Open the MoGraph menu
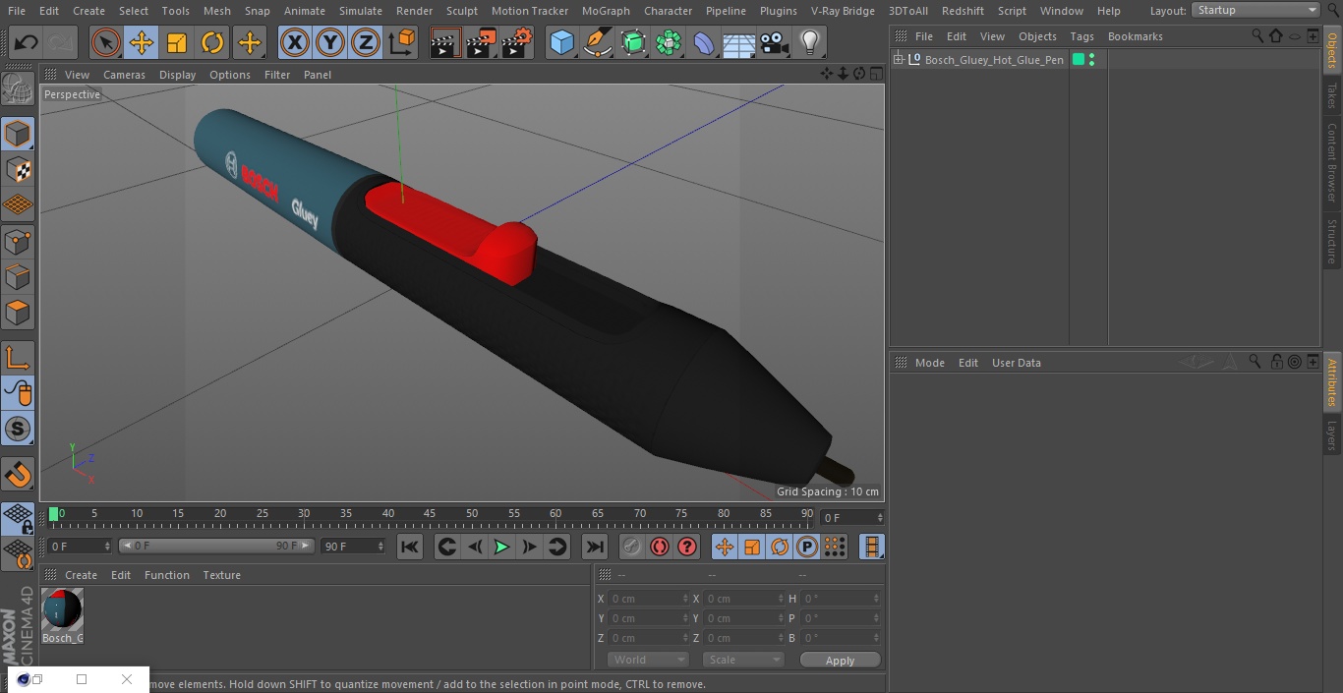Viewport: 1343px width, 693px height. pyautogui.click(x=606, y=11)
